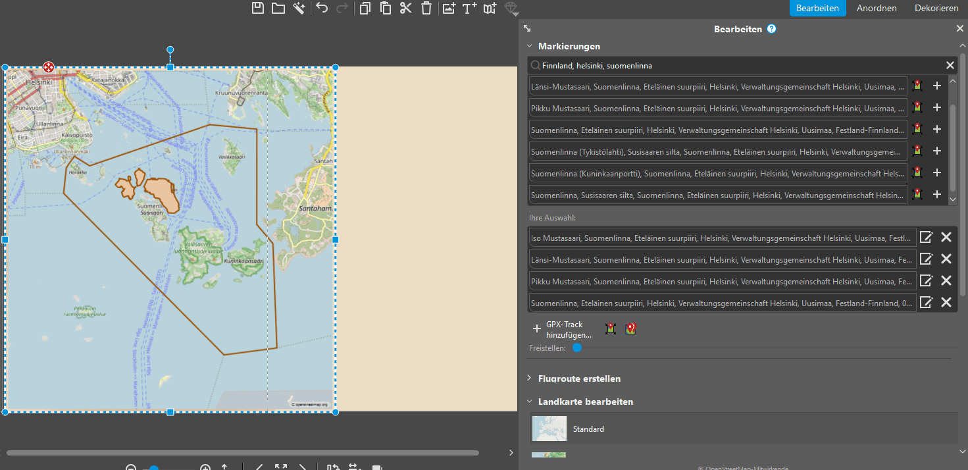Image resolution: width=968 pixels, height=470 pixels.
Task: Edit the Iso Mustasaari selection entry
Action: [x=926, y=238]
